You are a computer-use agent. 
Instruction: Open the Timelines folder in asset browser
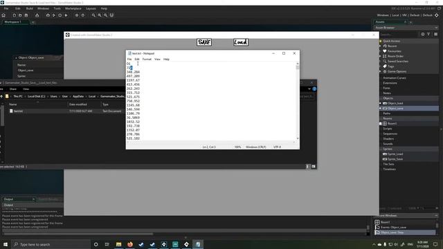point(389,169)
